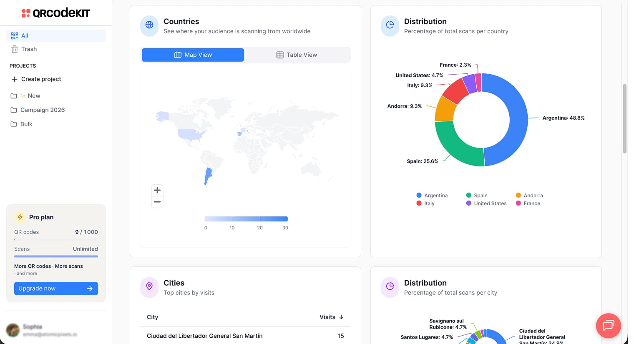634x344 pixels.
Task: Click the page vertical scrollbar
Action: pos(625,119)
